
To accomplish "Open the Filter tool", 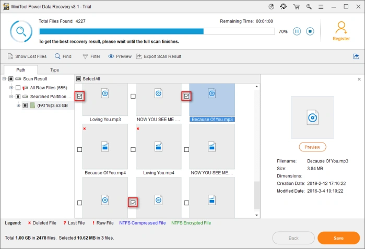I will pyautogui.click(x=91, y=56).
